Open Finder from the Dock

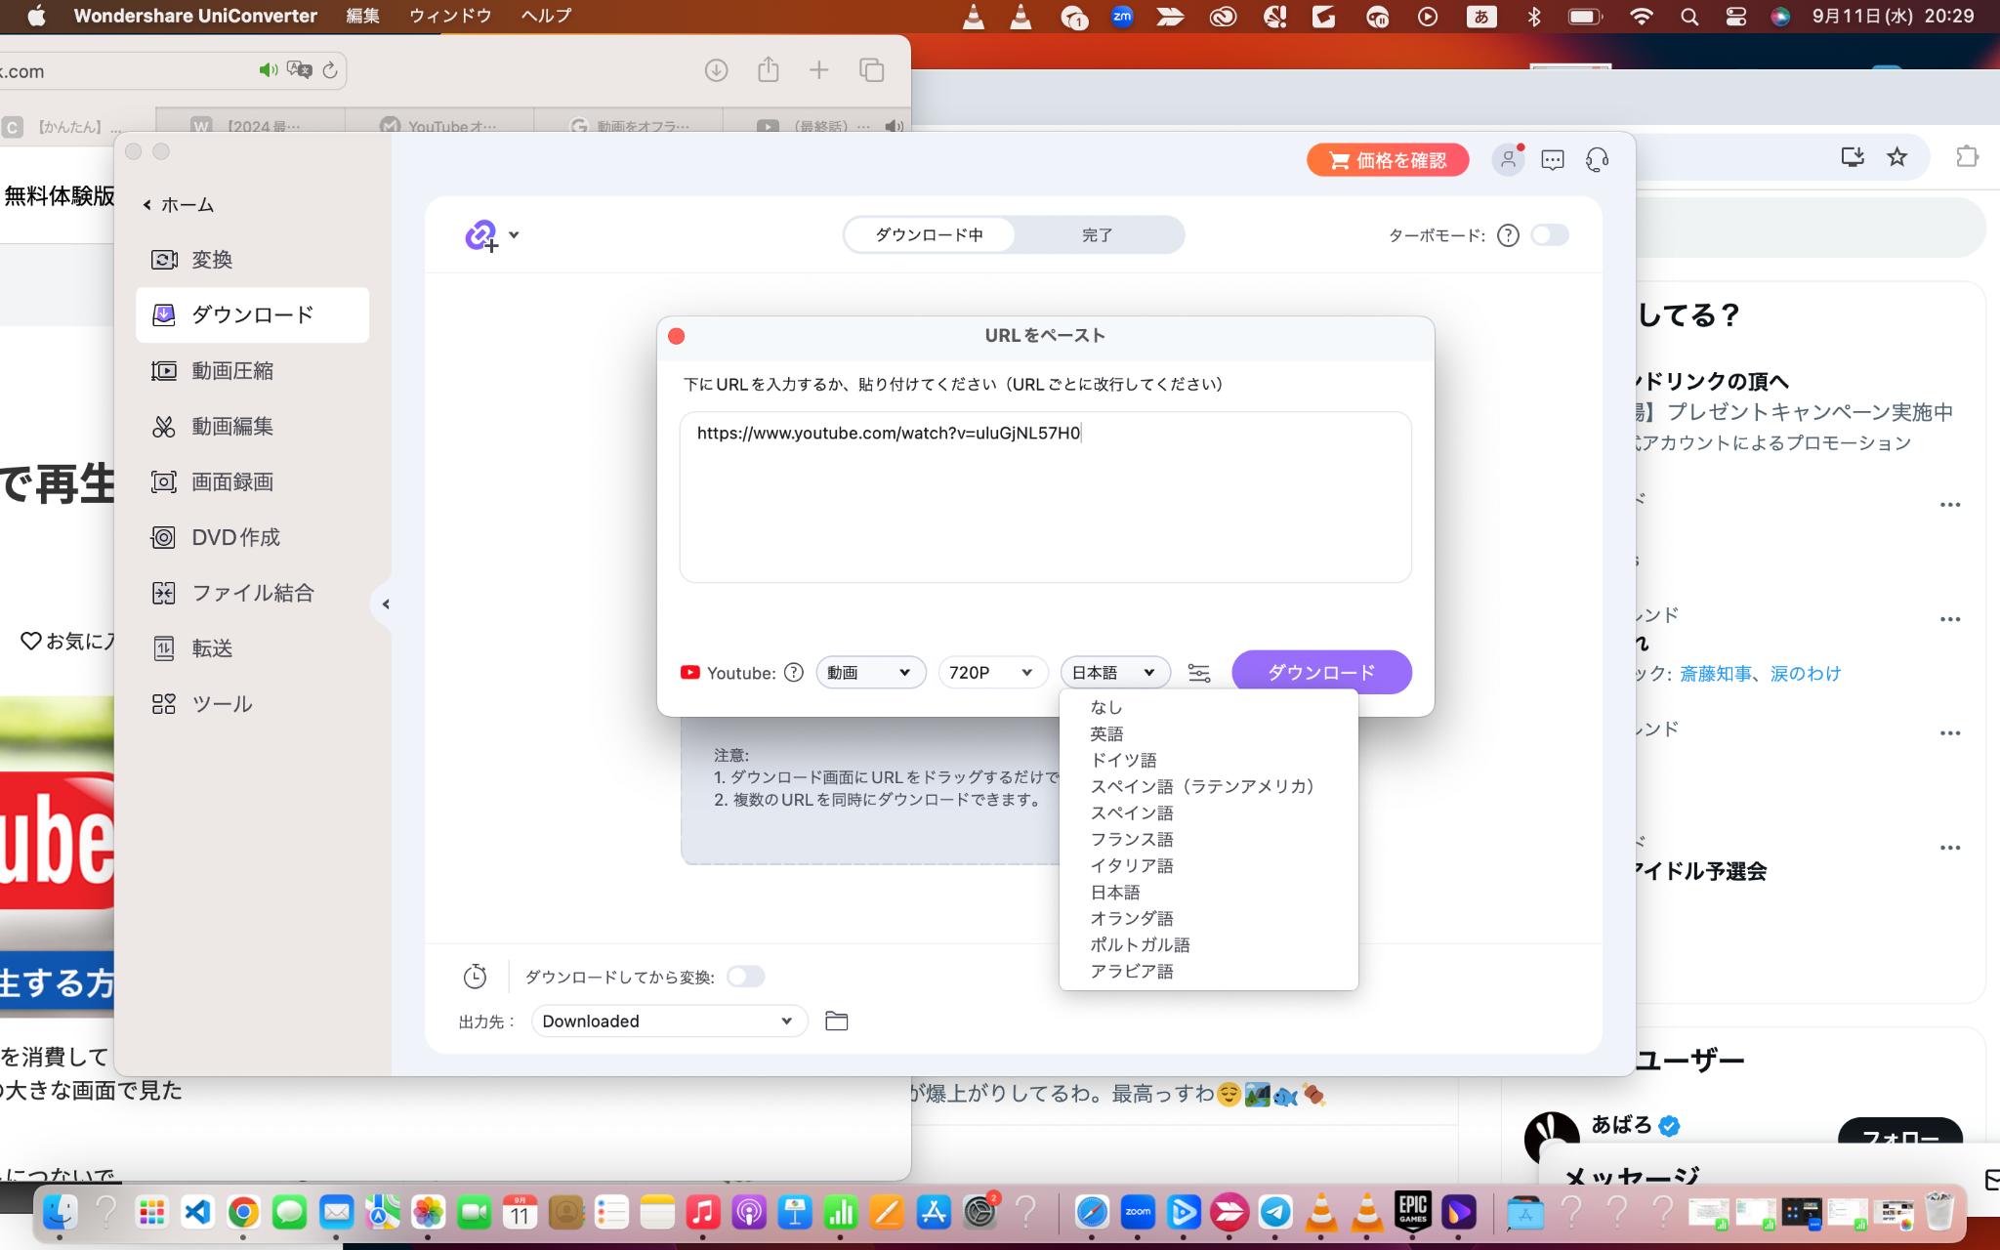(x=61, y=1213)
